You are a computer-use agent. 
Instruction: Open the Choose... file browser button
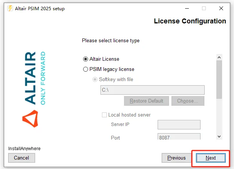pyautogui.click(x=188, y=101)
